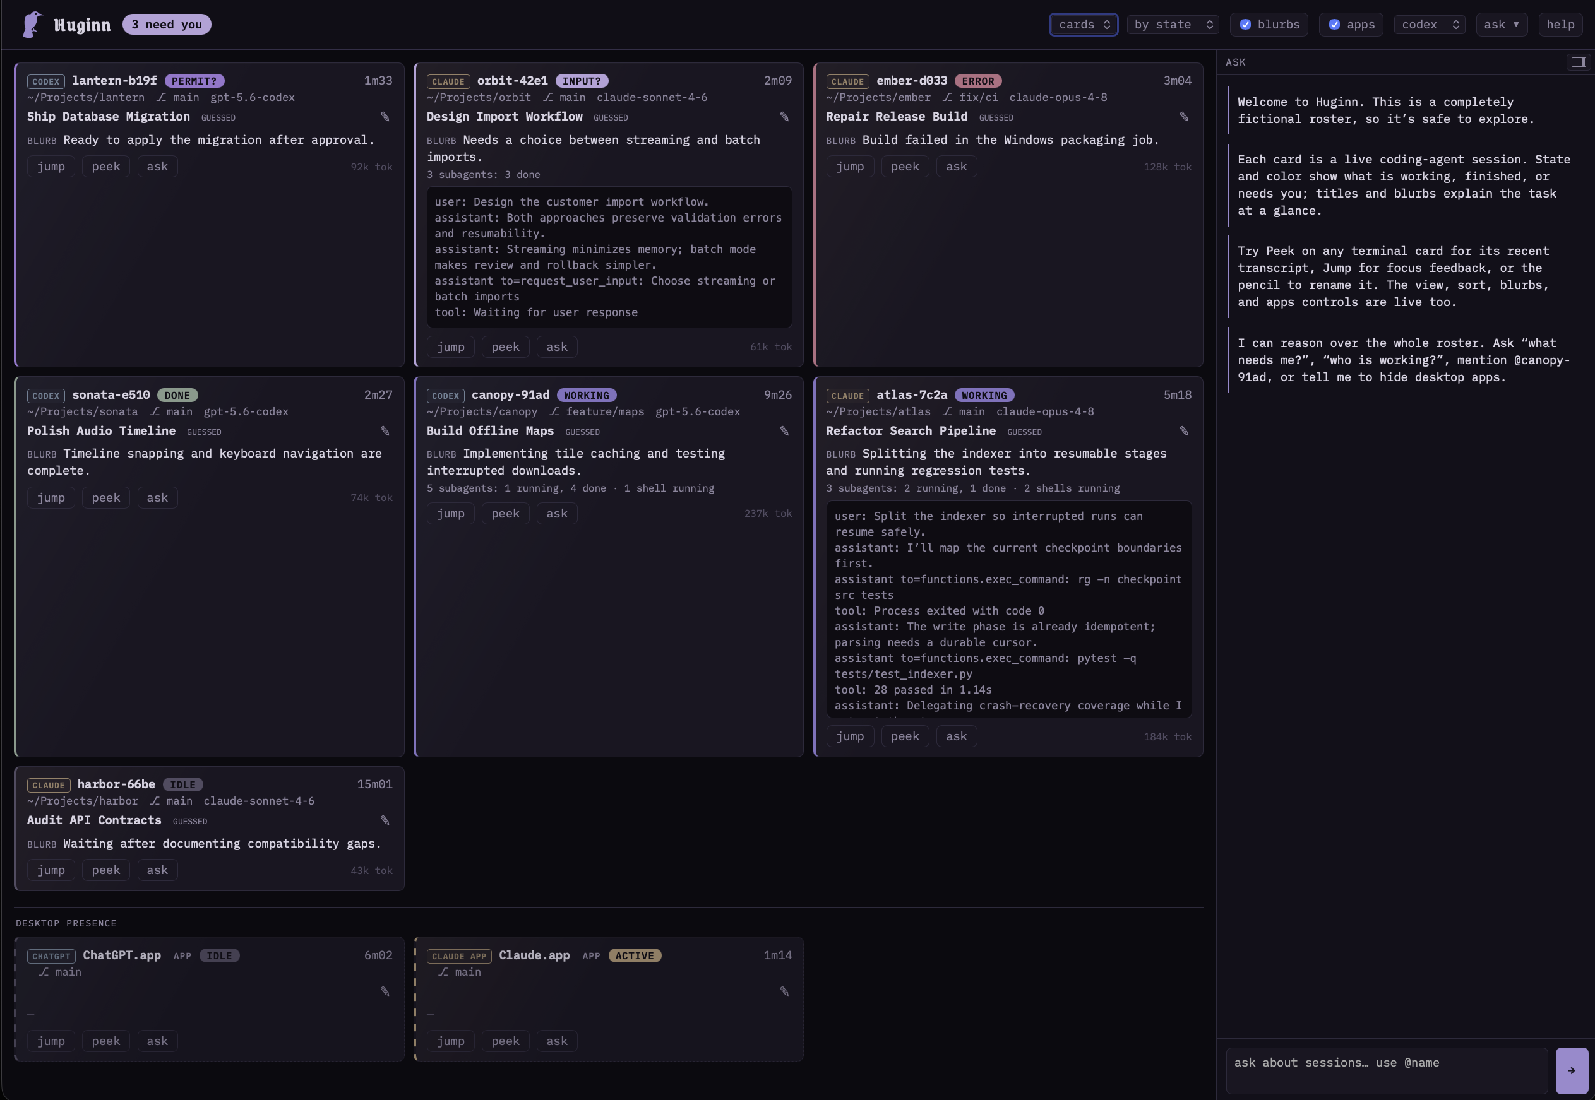Click title "Ship Database Migration"
The image size is (1595, 1100).
pyautogui.click(x=108, y=117)
